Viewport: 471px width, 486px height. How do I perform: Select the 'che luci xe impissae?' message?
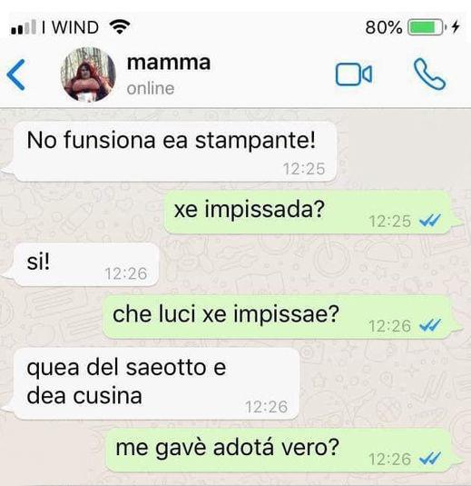pos(277,317)
